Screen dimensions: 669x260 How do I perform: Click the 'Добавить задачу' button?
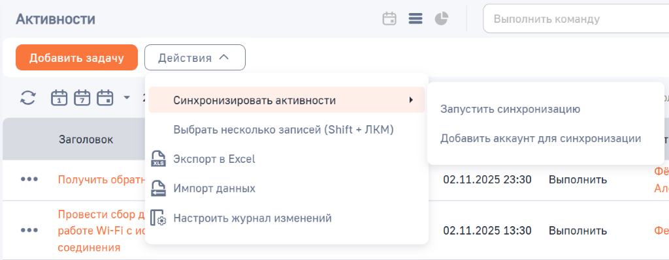pos(77,57)
